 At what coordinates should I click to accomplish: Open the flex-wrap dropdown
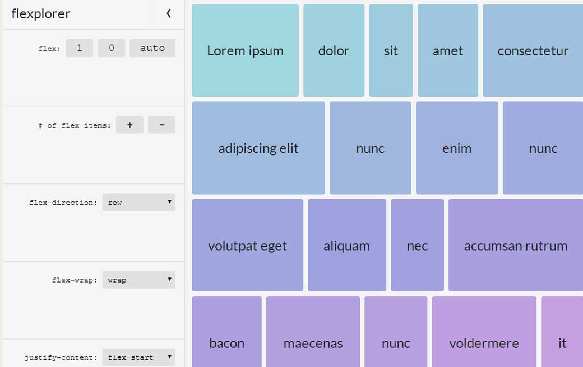138,280
